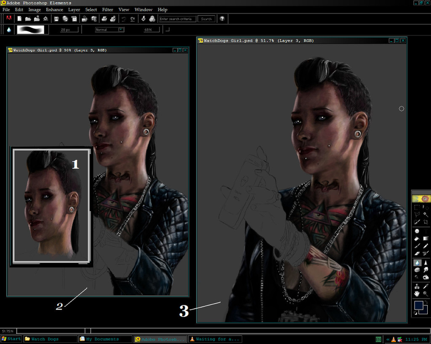Open the Color Variations icon
Screen dimensions: 431x344
point(152,18)
